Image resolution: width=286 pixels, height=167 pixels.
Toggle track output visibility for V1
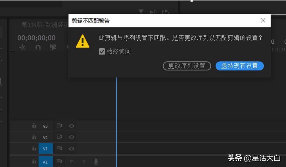pyautogui.click(x=72, y=148)
